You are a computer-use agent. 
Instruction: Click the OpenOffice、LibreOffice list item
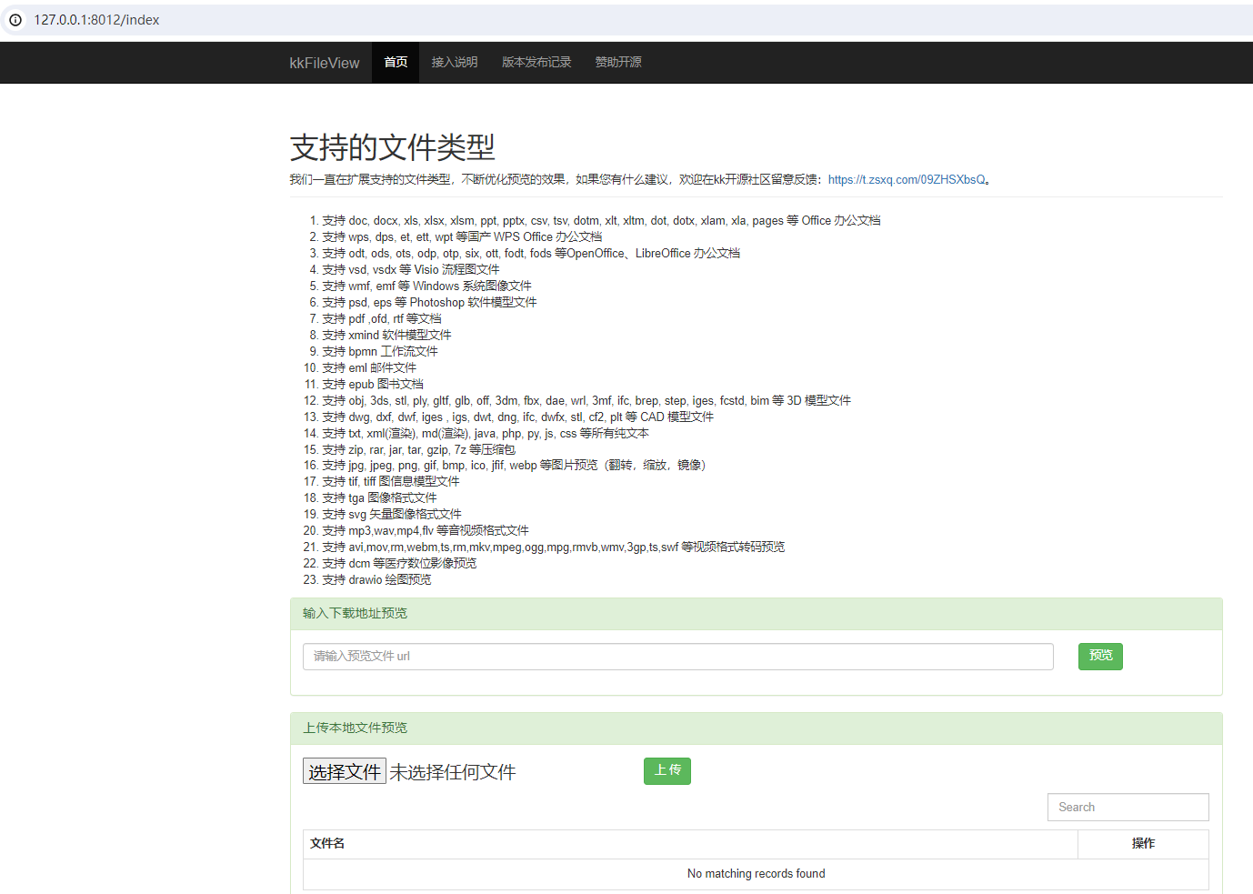[x=531, y=254]
